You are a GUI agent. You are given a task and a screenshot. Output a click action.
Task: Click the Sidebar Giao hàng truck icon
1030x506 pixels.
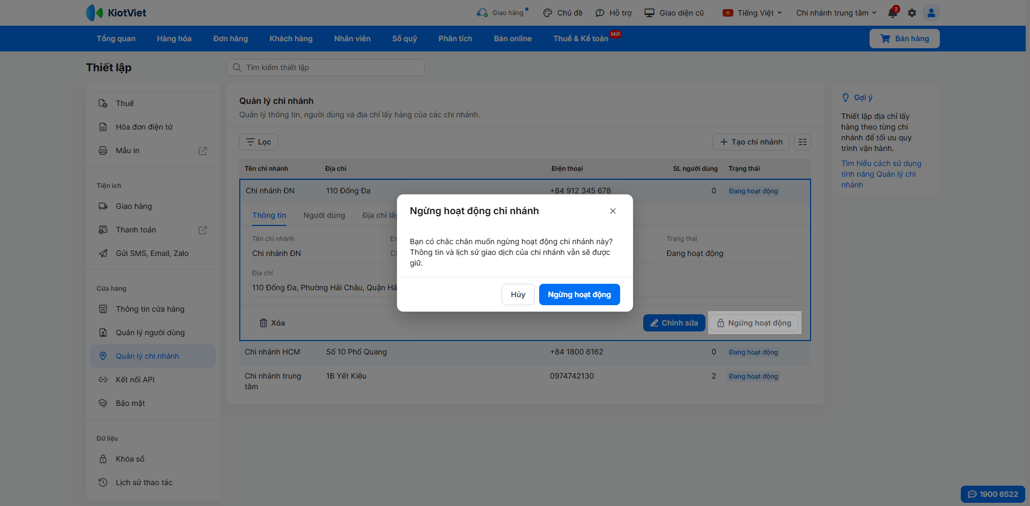tap(103, 206)
